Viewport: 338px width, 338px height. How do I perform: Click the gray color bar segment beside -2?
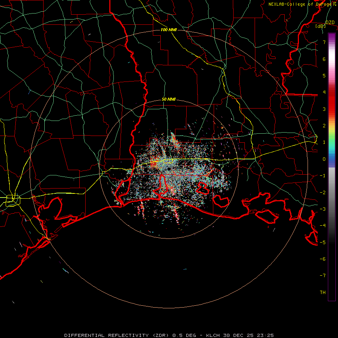click(332, 193)
